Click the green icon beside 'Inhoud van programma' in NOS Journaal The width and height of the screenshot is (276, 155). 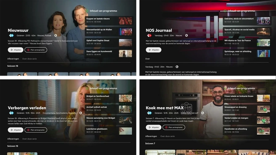click(x=225, y=11)
